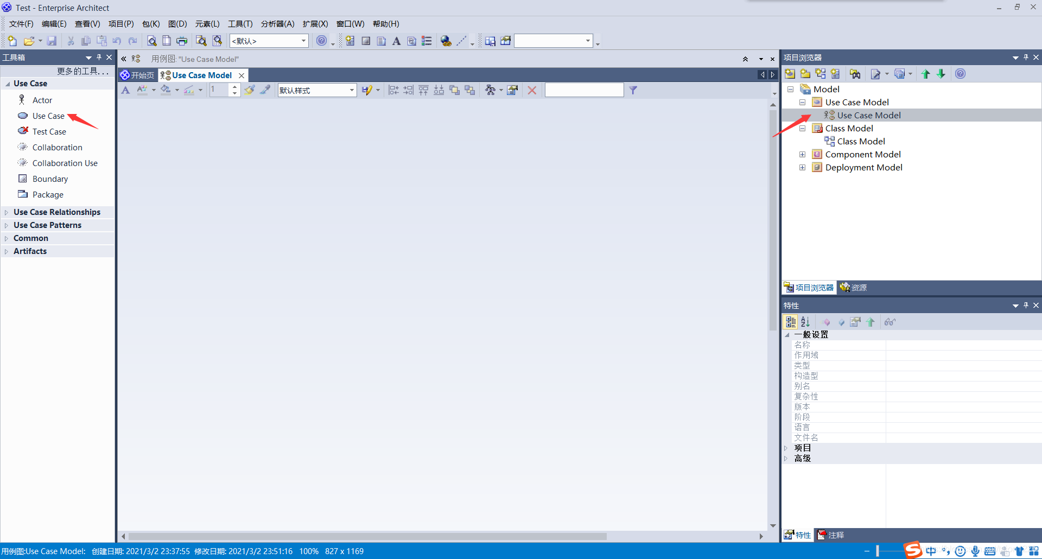Click the Undo arrow icon
The height and width of the screenshot is (559, 1042).
coord(117,41)
